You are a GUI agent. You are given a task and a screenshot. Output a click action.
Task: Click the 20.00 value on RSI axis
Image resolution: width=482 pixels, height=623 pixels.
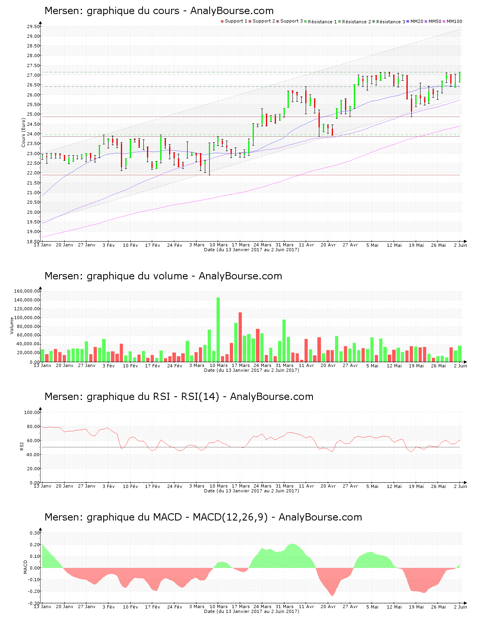point(33,469)
